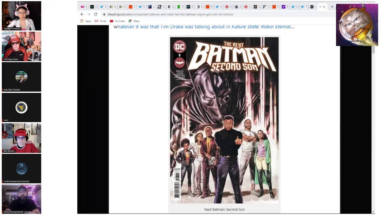Open a new browser tab
The image size is (382, 215).
coord(332,7)
